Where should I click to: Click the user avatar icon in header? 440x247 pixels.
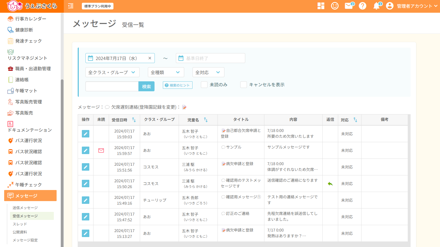pyautogui.click(x=390, y=6)
